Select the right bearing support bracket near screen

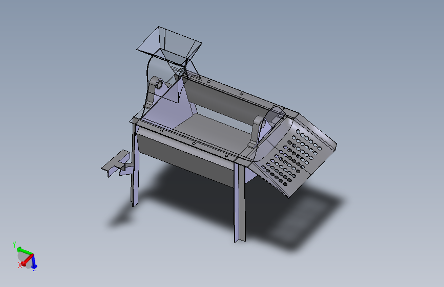pyautogui.click(x=256, y=131)
